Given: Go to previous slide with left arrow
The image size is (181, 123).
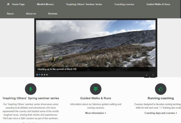Looking at the screenshot, I should [146, 75].
